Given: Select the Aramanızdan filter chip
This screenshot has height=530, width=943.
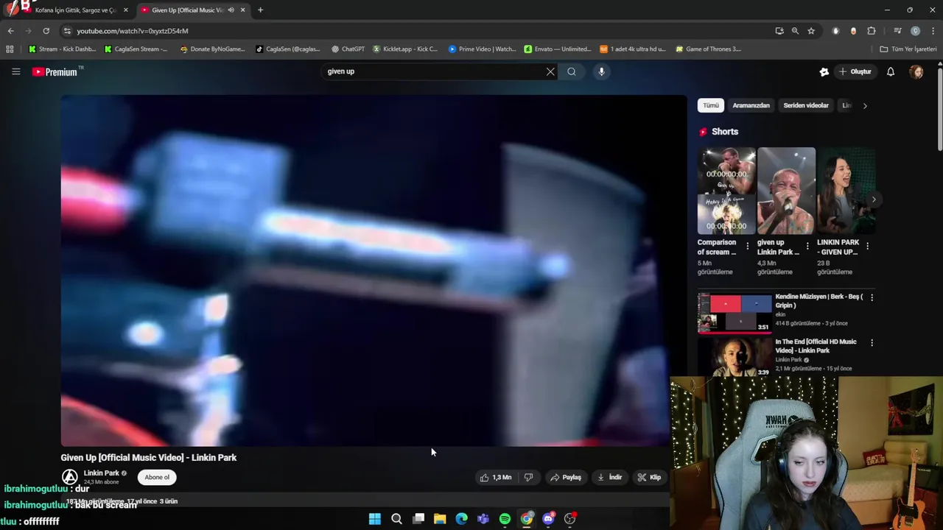Looking at the screenshot, I should (x=751, y=105).
